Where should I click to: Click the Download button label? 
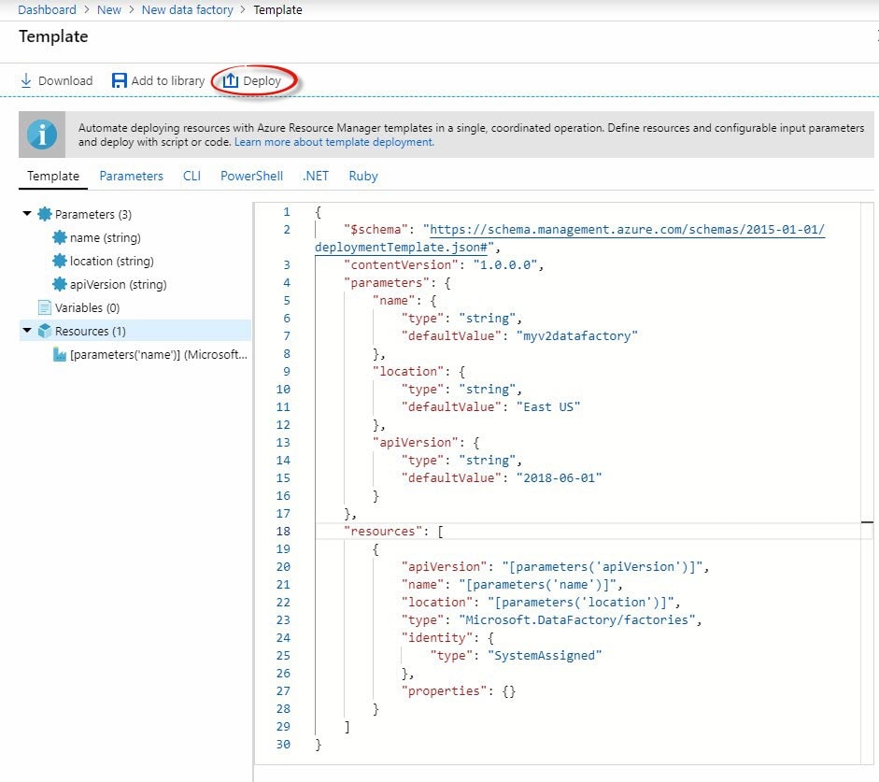click(65, 80)
